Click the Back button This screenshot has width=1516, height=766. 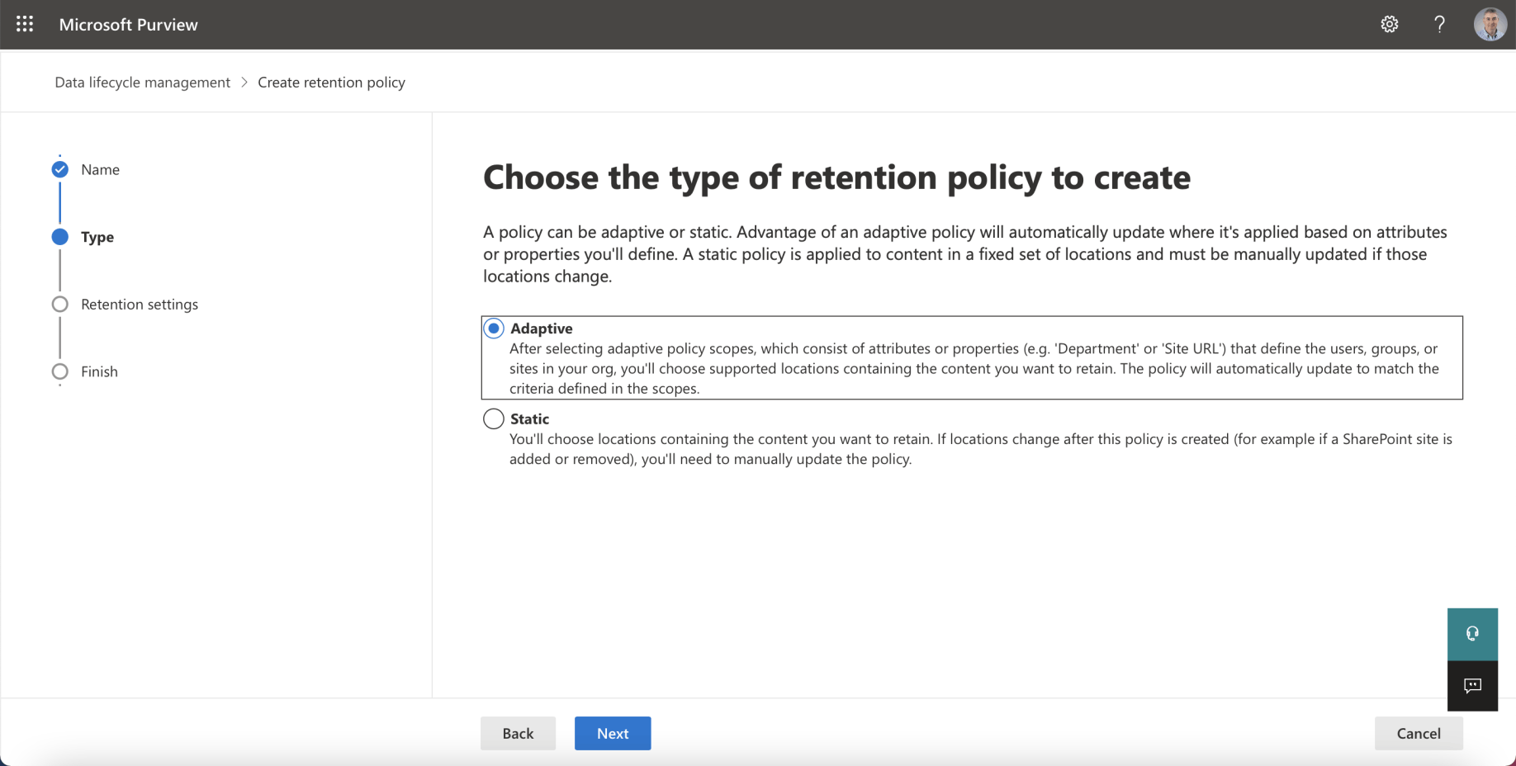(518, 733)
